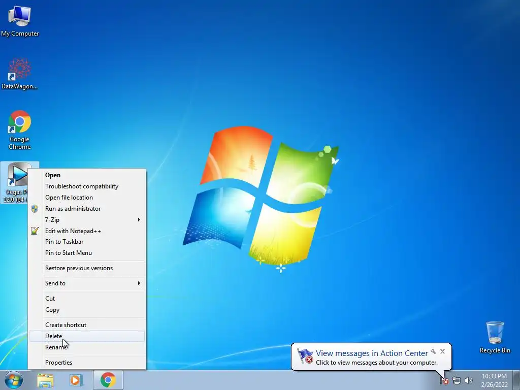520x390 pixels.
Task: Click the flag icon inside notification balloon
Action: click(x=305, y=356)
